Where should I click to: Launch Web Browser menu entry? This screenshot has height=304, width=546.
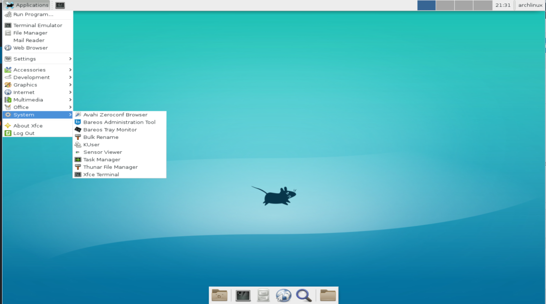tap(37, 48)
